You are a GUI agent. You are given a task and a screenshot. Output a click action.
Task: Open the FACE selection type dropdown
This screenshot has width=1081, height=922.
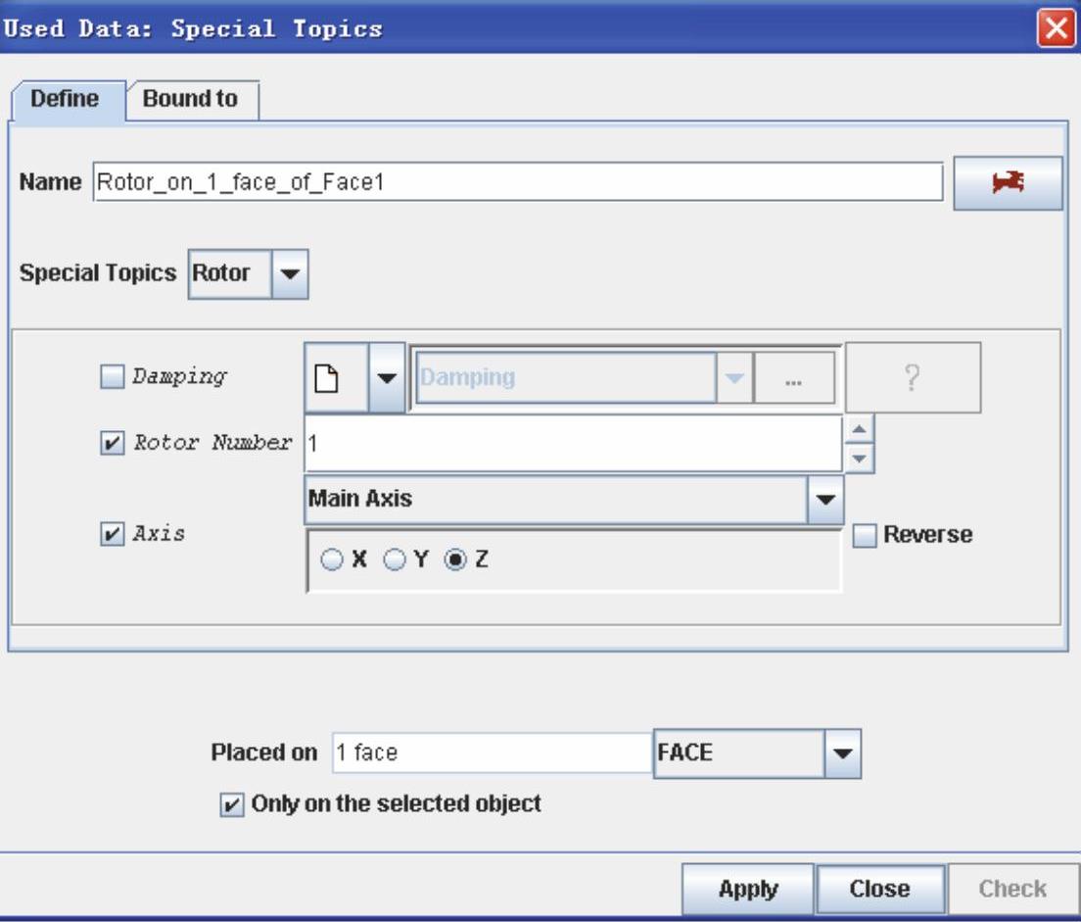[840, 753]
